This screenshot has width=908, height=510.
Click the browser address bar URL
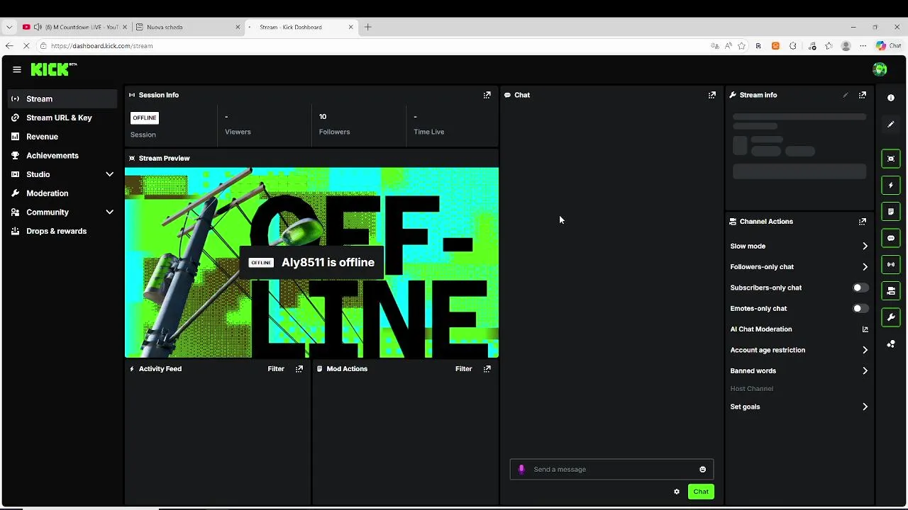(x=101, y=46)
